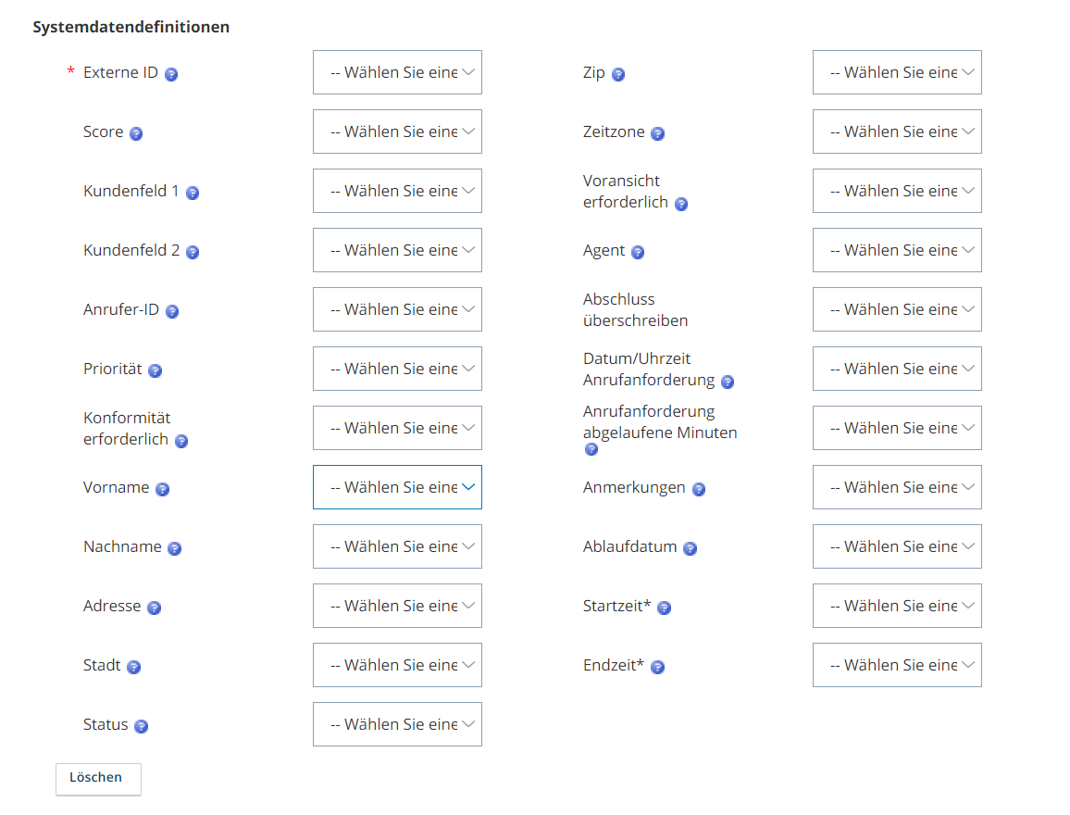Open help icon for Kundenfeld 2
This screenshot has width=1070, height=815.
193,253
